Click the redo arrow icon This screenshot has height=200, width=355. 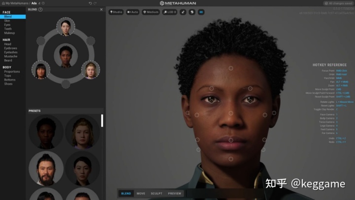point(95,3)
